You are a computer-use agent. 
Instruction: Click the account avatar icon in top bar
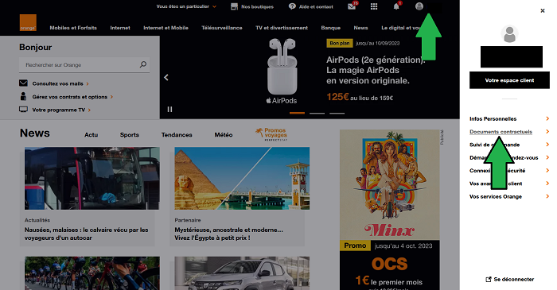[x=419, y=6]
